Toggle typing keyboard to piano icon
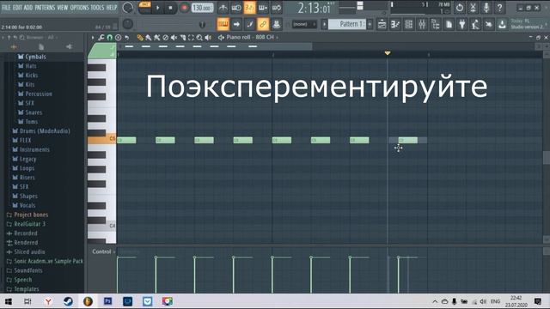The width and height of the screenshot is (550, 309). tap(223, 24)
